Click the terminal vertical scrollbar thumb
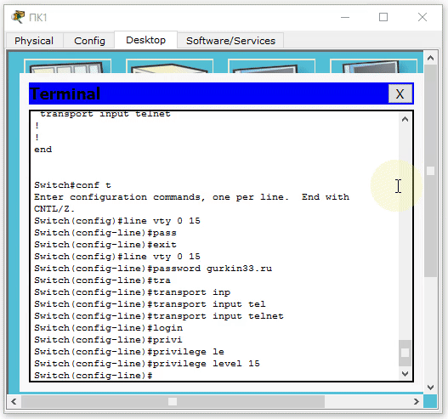Screen dimensions: 448x419 [405, 353]
